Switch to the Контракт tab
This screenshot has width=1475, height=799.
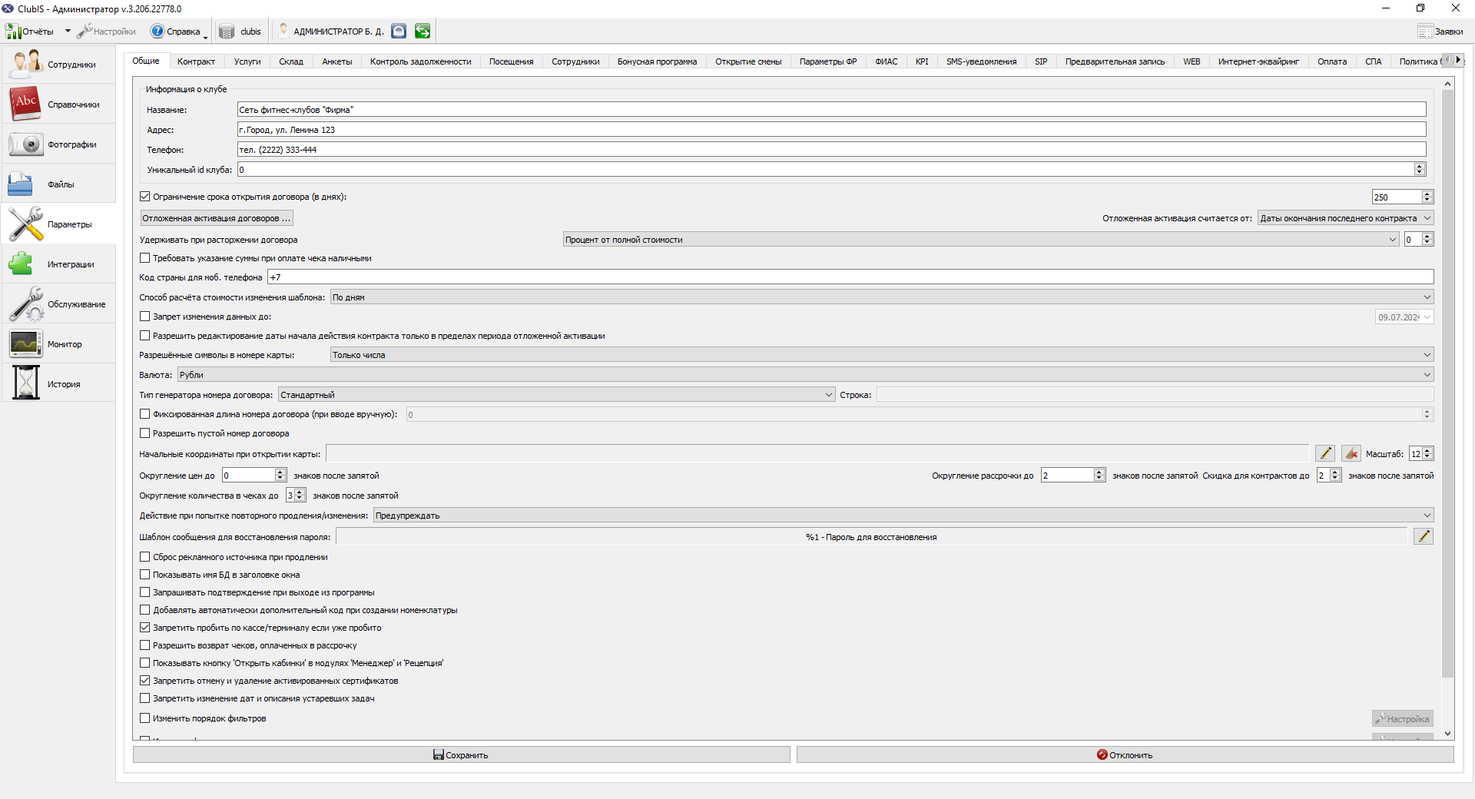(x=196, y=61)
